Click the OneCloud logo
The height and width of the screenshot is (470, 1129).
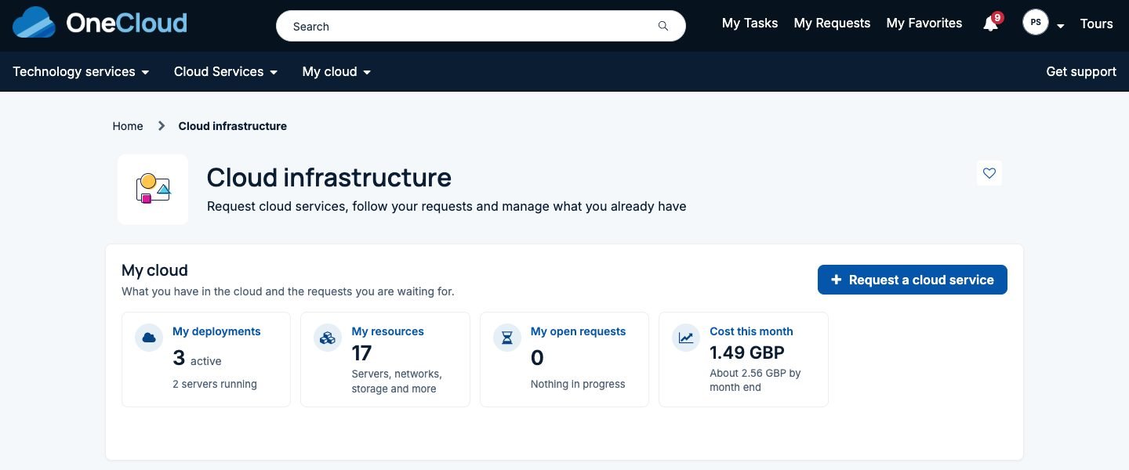click(100, 23)
